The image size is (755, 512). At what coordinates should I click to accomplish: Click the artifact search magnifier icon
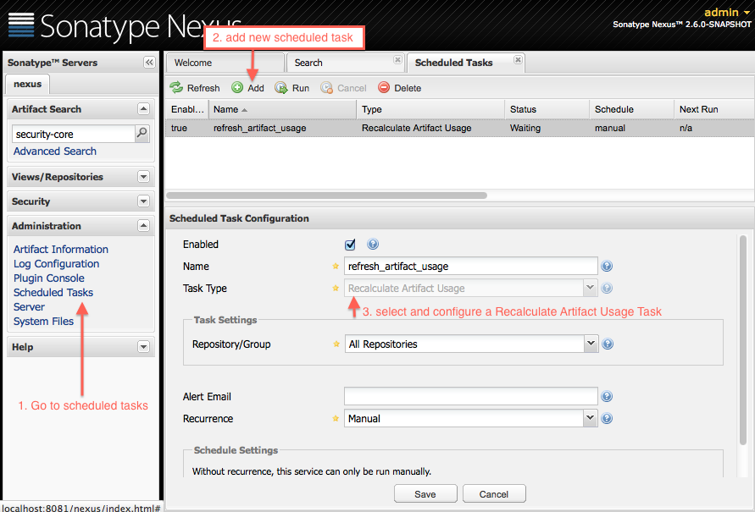142,133
